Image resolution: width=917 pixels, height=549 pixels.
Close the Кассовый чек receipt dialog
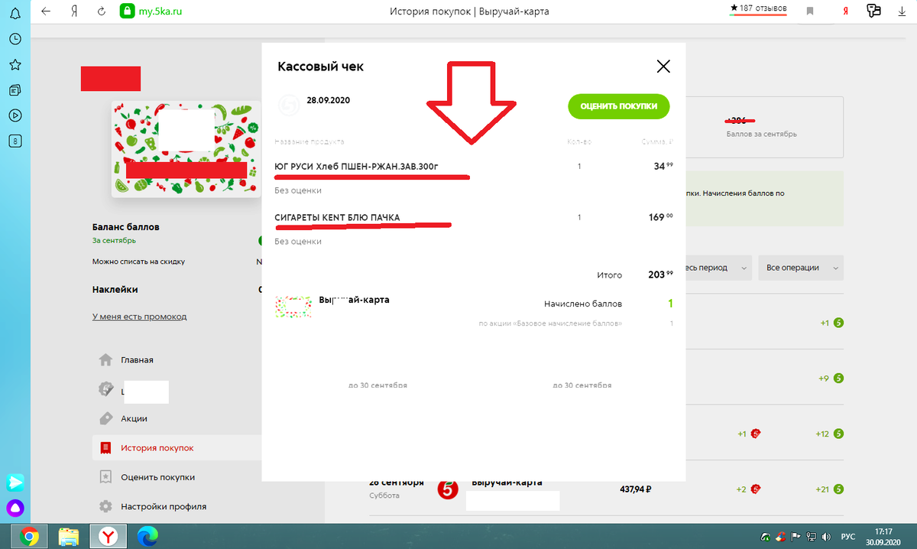(663, 67)
